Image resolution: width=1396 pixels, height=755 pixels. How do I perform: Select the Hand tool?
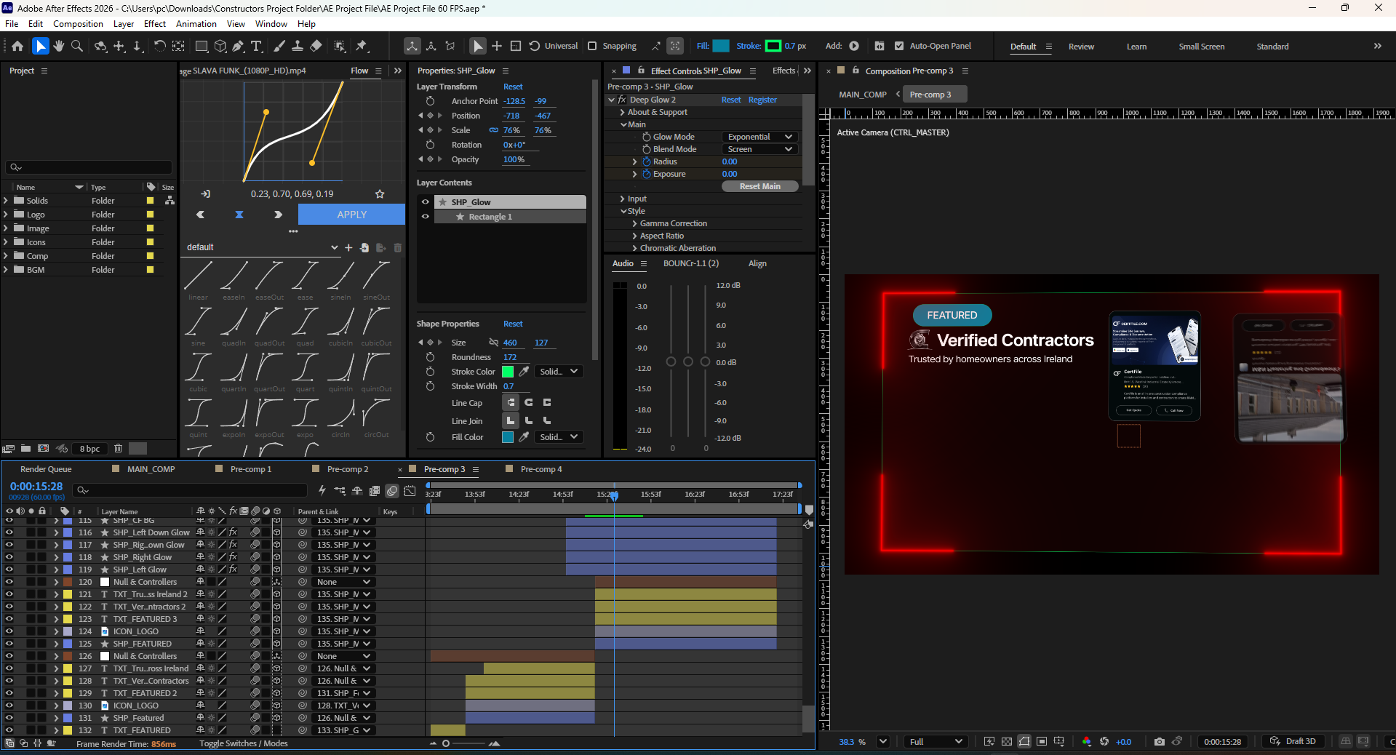point(58,46)
